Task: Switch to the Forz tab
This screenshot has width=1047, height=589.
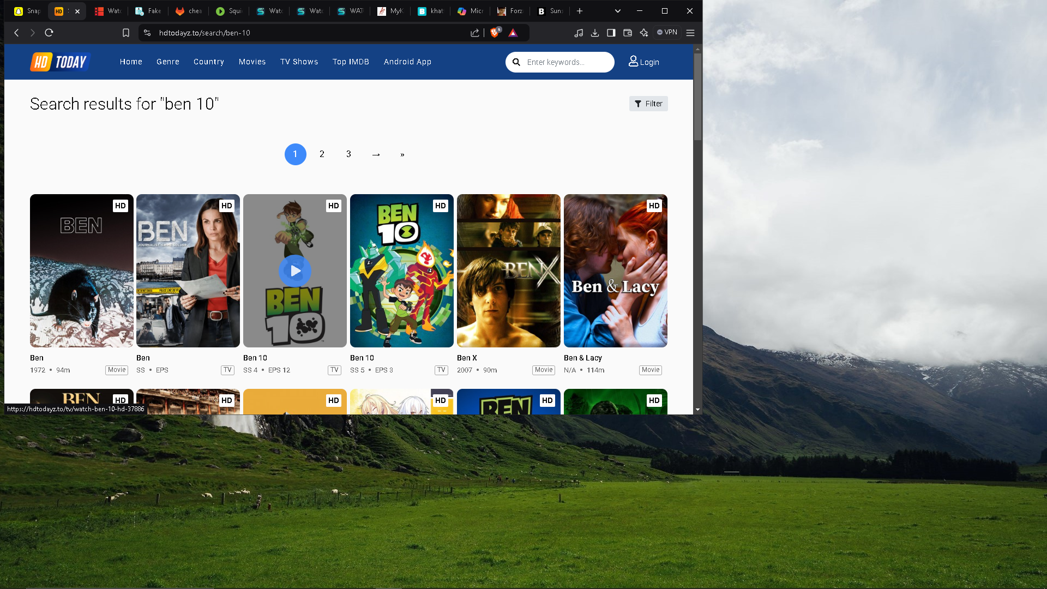Action: [x=510, y=11]
